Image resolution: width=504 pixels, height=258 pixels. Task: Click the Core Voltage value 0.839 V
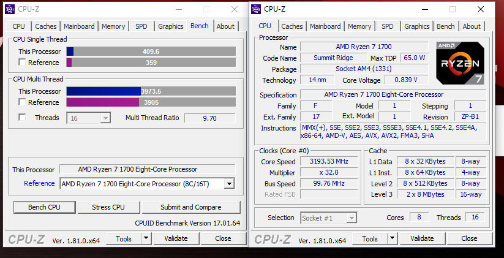(406, 80)
